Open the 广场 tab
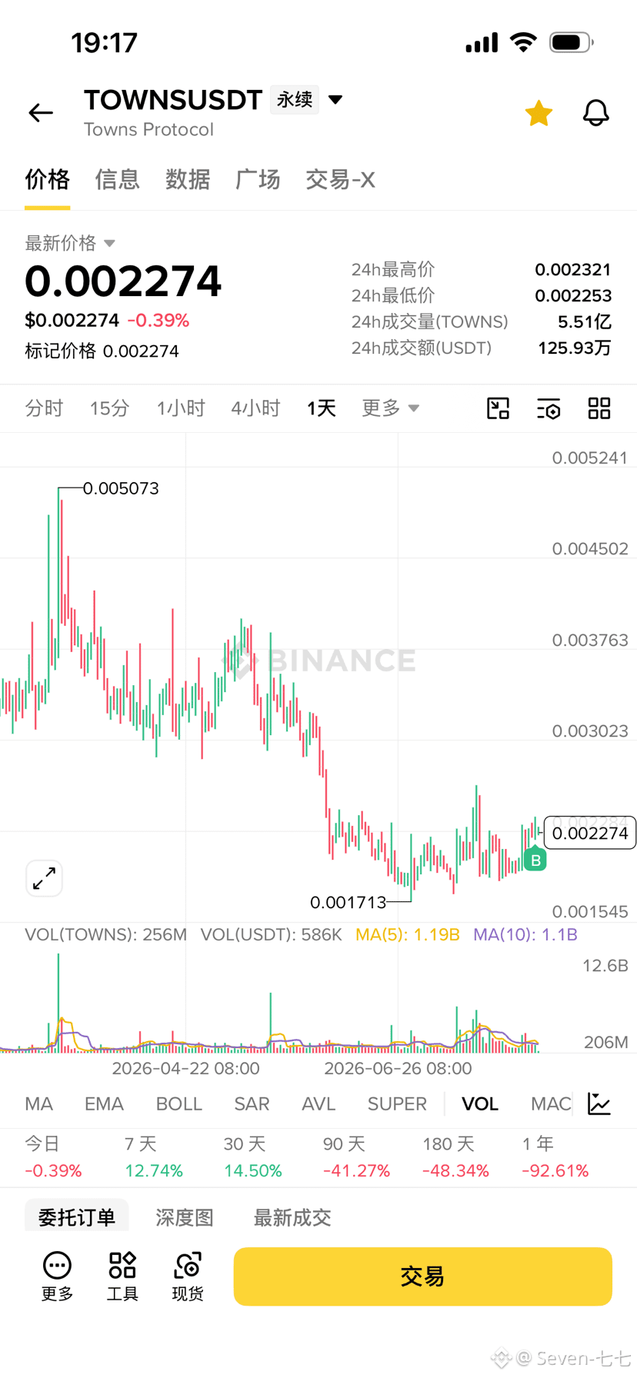This screenshot has width=637, height=1378. (258, 179)
